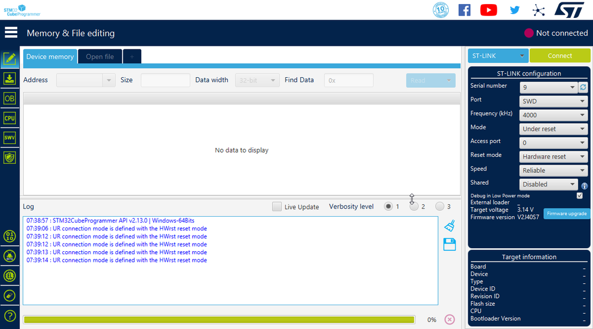Click the ST logo

click(569, 10)
